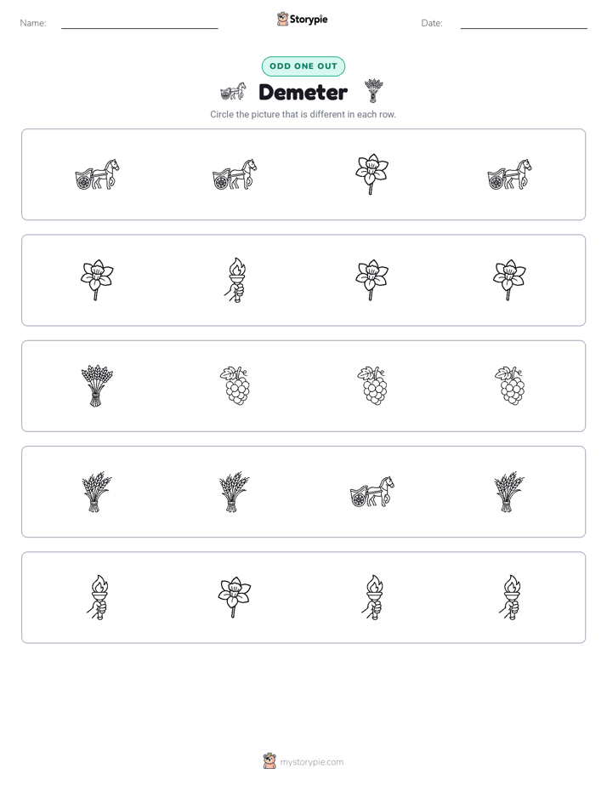Image resolution: width=607 pixels, height=786 pixels.
Task: Click the first daffodil in row two
Action: pyautogui.click(x=97, y=280)
